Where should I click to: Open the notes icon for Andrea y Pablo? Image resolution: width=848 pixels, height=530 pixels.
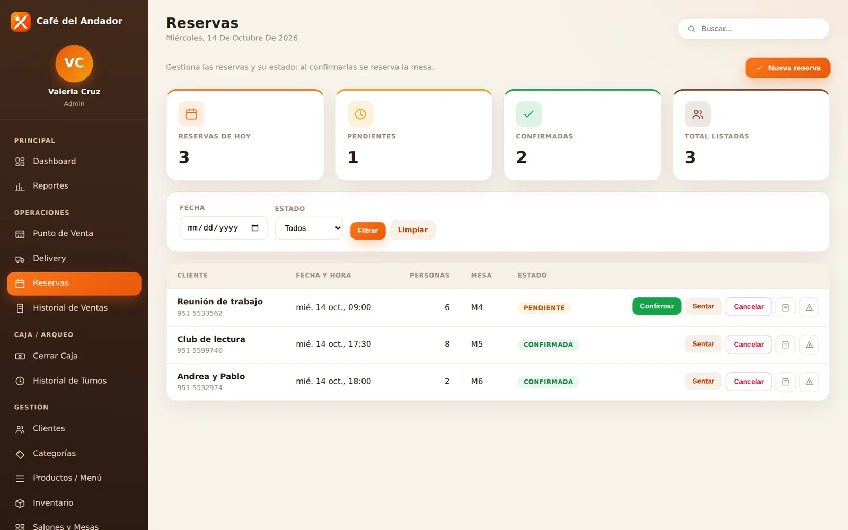(x=785, y=382)
